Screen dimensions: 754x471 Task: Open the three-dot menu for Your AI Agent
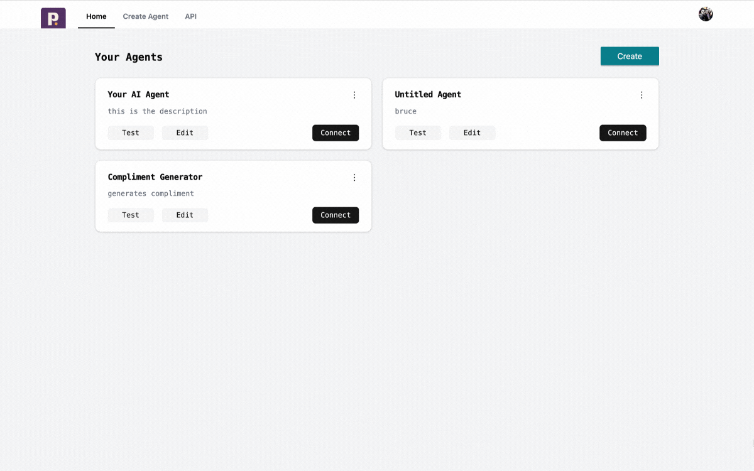pyautogui.click(x=354, y=95)
